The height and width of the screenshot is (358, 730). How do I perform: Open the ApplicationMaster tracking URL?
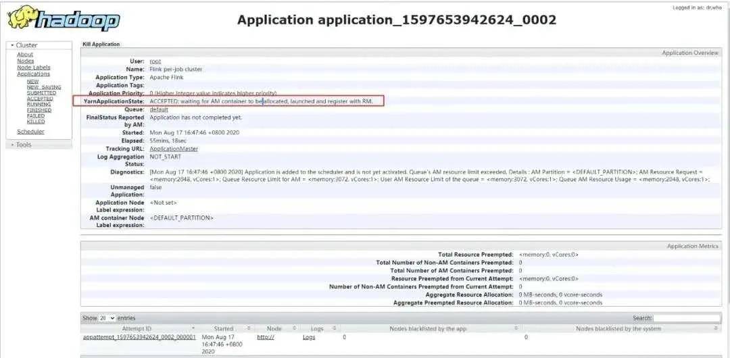174,149
